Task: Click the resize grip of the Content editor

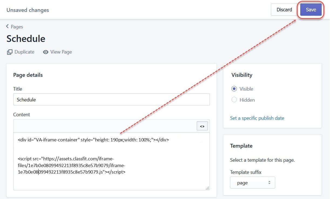Action: 207,188
